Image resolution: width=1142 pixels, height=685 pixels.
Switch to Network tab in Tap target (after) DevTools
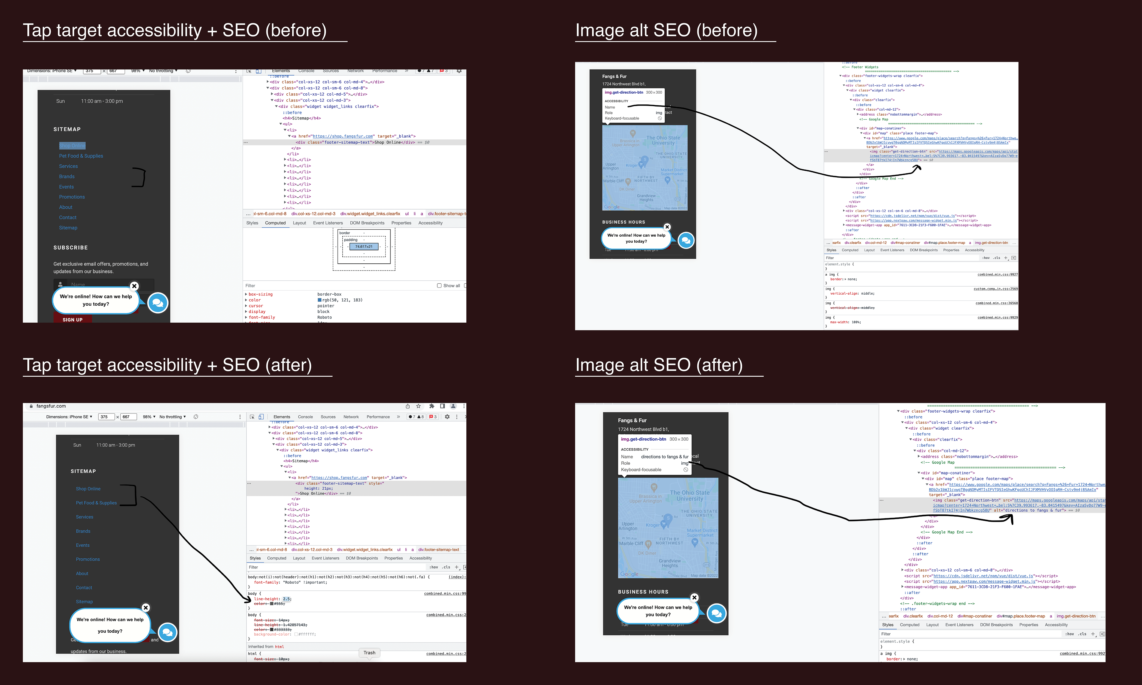pyautogui.click(x=351, y=417)
